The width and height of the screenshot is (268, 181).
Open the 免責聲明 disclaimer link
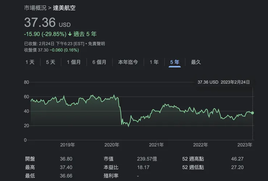click(97, 44)
